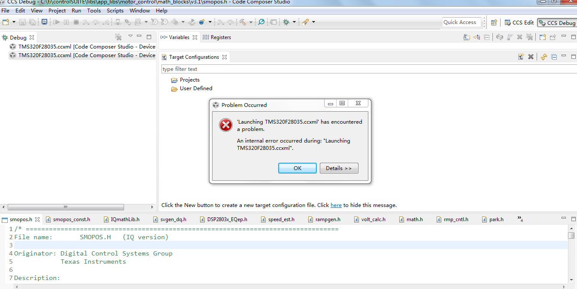
Task: Toggle Show Type Names in Variables view
Action: (x=467, y=37)
